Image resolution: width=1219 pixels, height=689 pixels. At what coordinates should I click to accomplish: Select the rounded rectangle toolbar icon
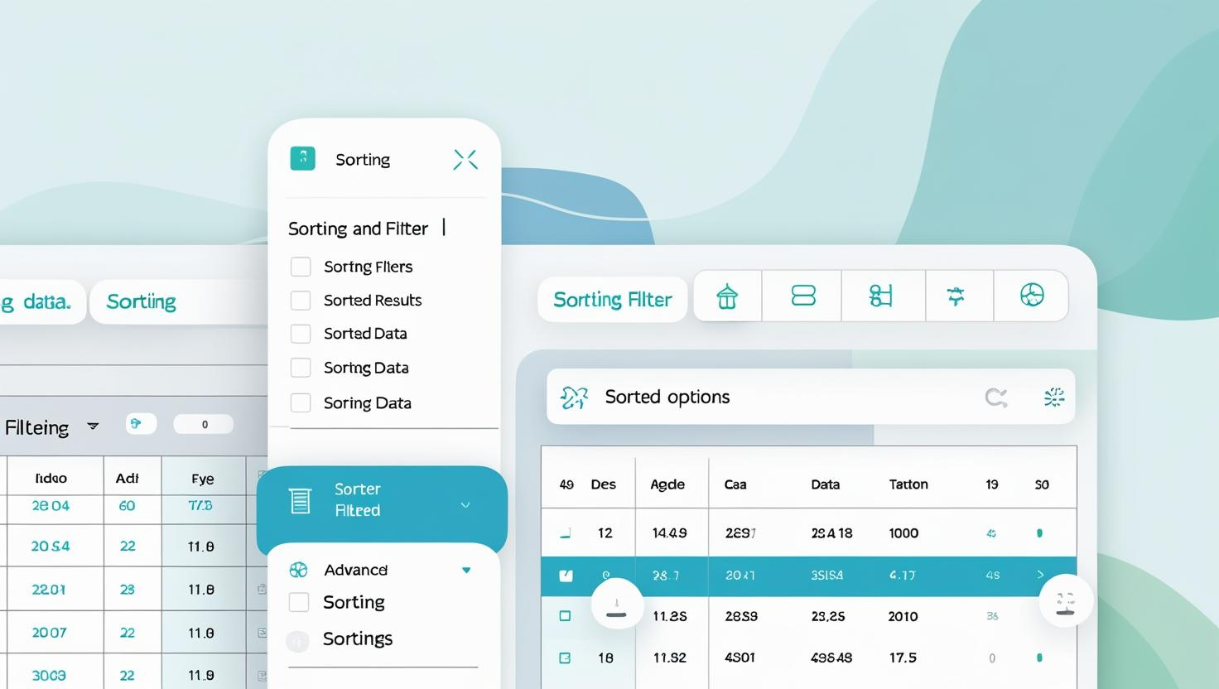click(x=803, y=296)
